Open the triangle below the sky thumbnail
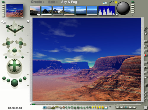This screenshot has width=148, height=110. coord(39,16)
